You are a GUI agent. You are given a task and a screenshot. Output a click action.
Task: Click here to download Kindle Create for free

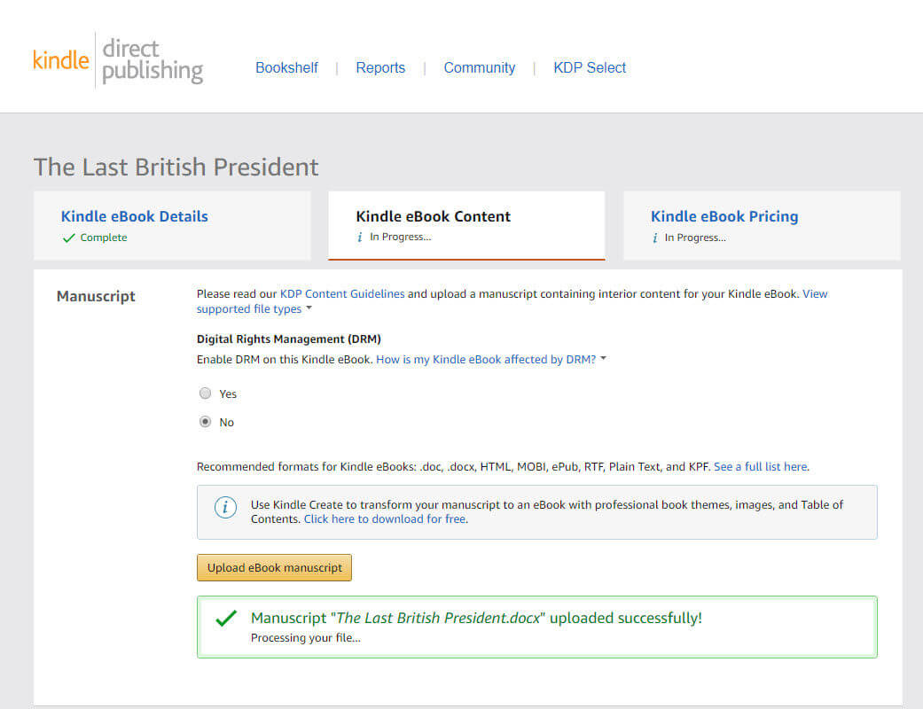point(385,519)
